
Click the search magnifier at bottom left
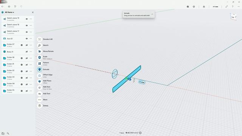pyautogui.click(x=8, y=133)
